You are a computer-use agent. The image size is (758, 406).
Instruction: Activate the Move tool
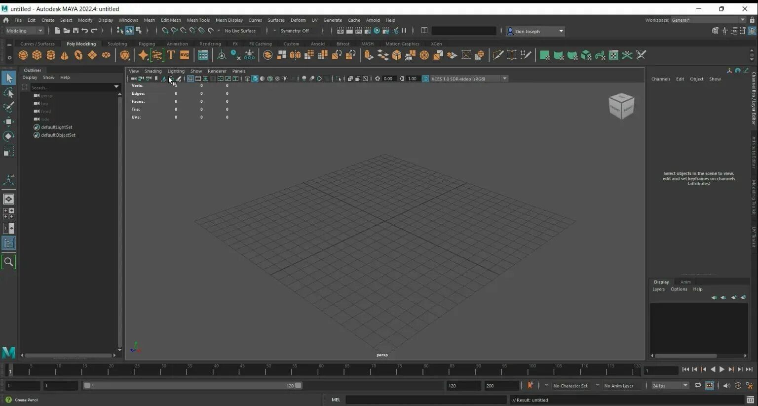[8, 122]
